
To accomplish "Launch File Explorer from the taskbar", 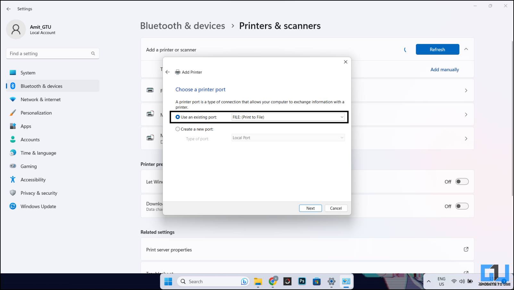I will [x=258, y=281].
